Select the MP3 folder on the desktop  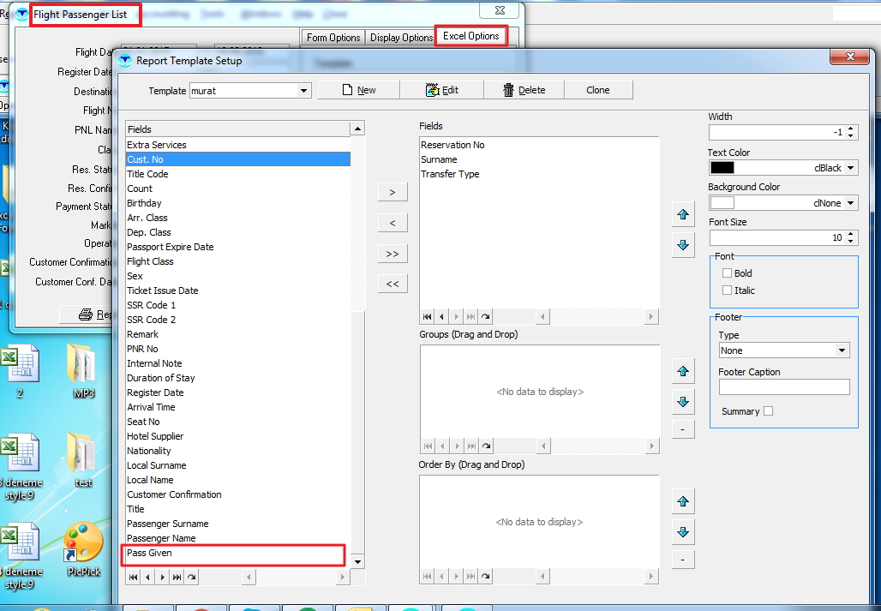click(x=83, y=370)
